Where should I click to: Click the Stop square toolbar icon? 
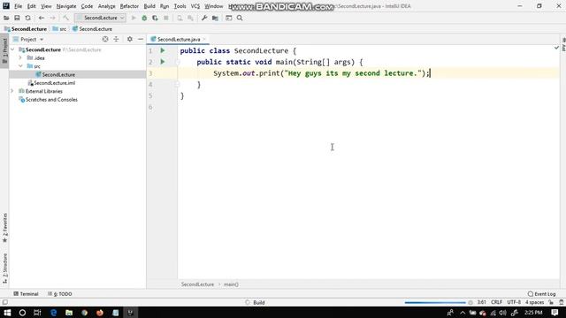[166, 18]
